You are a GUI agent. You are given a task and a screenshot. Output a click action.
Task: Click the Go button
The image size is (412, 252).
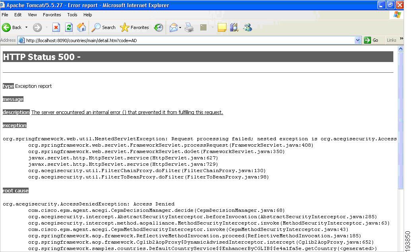[371, 40]
